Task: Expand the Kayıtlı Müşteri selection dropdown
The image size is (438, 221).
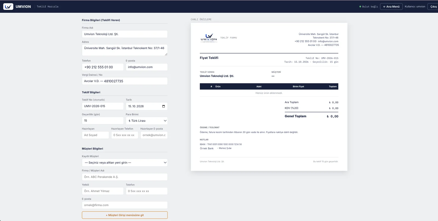Action: tap(125, 163)
